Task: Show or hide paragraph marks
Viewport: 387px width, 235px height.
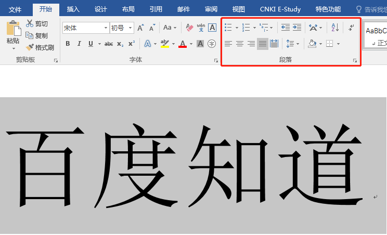Action: pos(351,28)
